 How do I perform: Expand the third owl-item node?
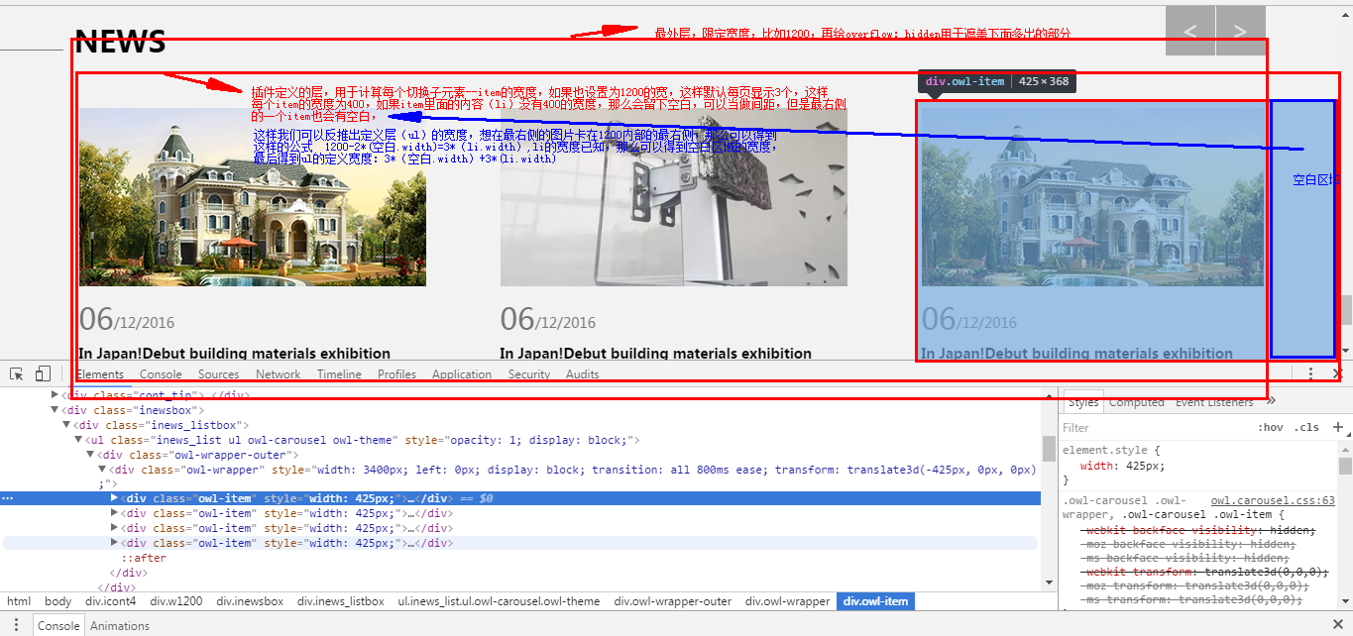click(x=114, y=528)
